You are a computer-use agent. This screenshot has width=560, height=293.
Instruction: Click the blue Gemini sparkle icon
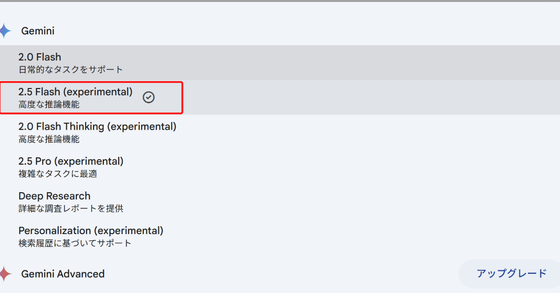4,31
